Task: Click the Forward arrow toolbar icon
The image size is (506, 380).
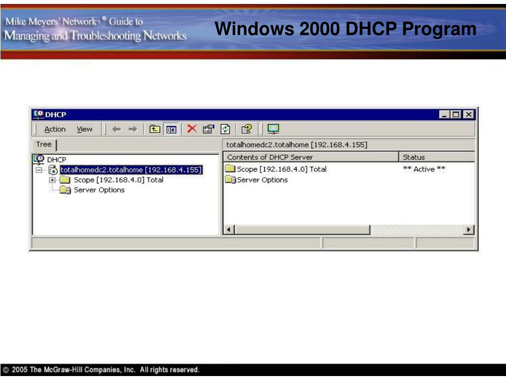Action: pyautogui.click(x=132, y=129)
